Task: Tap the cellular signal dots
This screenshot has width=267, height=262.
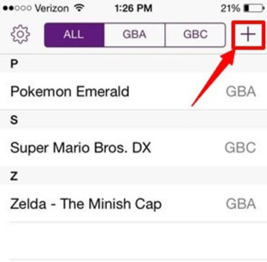Action: tap(17, 9)
